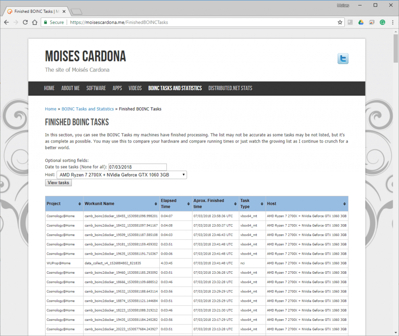399x336 pixels.
Task: Click finished time 07/03/2018 23:25:29 UTC
Action: tap(213, 301)
